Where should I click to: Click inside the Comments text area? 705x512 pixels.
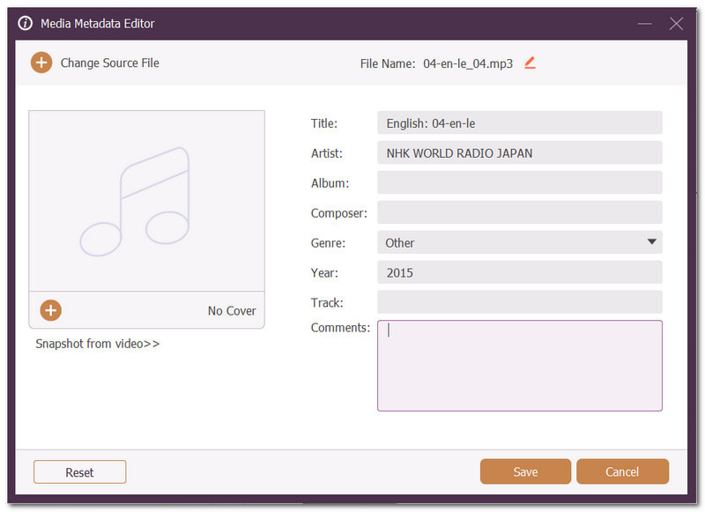519,366
